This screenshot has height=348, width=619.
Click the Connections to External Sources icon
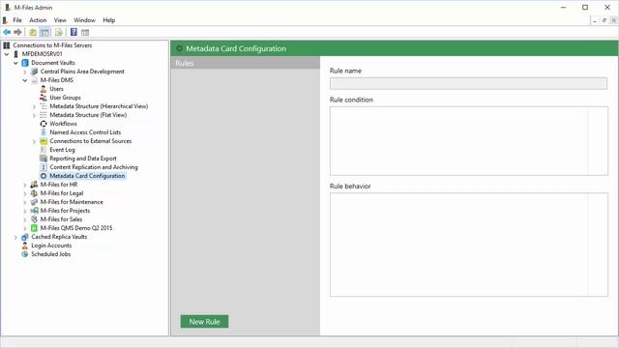click(x=44, y=141)
